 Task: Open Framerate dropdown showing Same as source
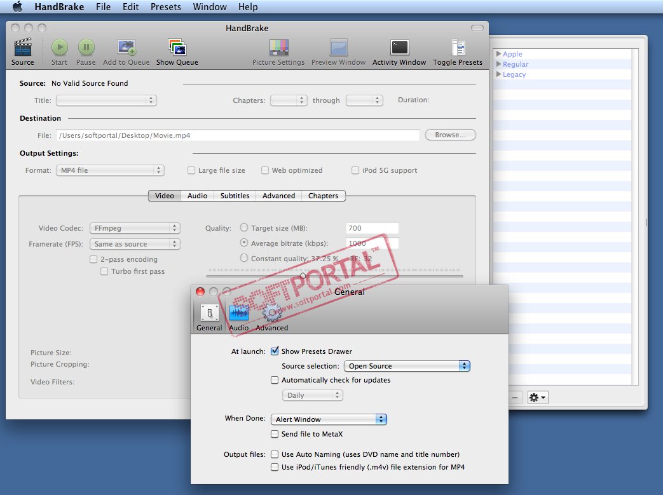pyautogui.click(x=135, y=245)
